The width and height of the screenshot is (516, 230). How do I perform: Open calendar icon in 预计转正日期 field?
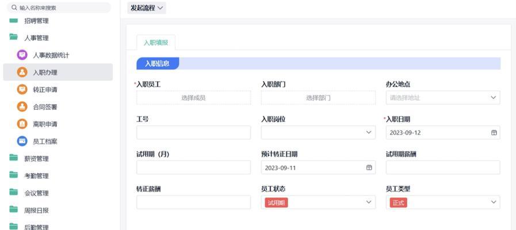[x=369, y=167]
